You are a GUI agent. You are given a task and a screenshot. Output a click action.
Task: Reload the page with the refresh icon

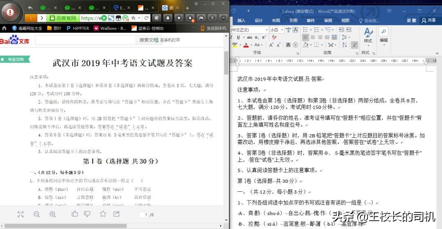pos(146,18)
